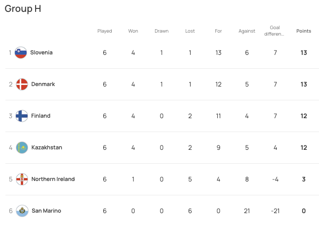Click the Slovenia flag icon
The image size is (319, 226).
coord(21,53)
